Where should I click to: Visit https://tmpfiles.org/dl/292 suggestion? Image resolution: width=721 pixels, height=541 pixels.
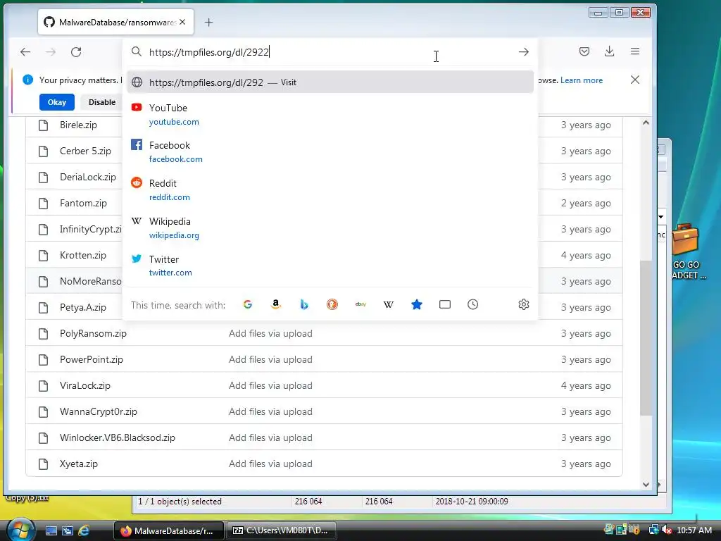tap(330, 82)
